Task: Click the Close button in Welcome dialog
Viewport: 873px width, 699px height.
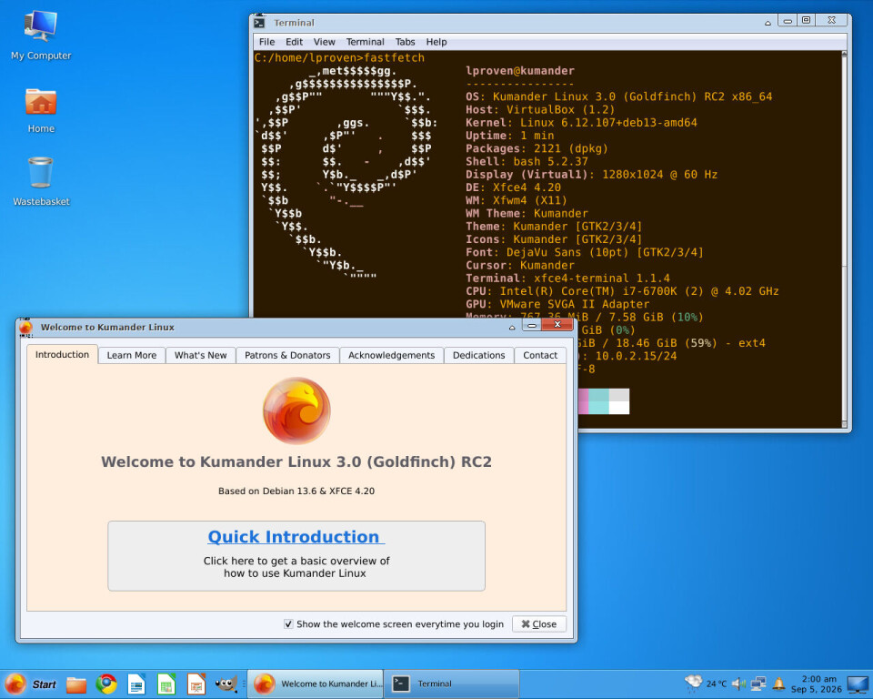Action: click(x=539, y=624)
